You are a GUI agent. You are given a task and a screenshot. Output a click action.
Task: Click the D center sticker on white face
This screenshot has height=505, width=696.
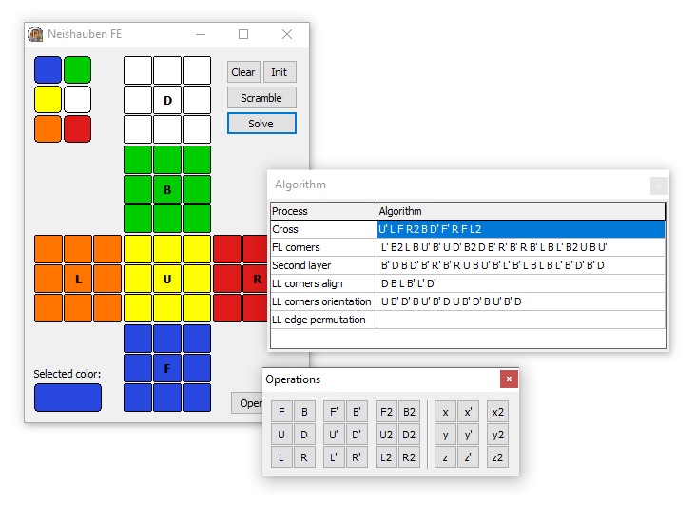coord(167,100)
